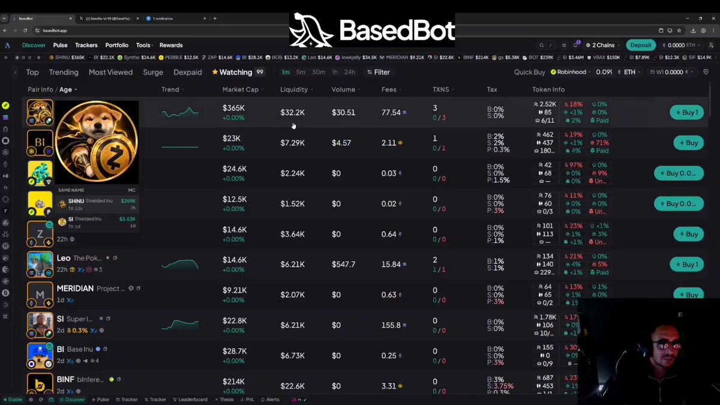Image resolution: width=720 pixels, height=405 pixels.
Task: Click Leo token avatar thumbnail
Action: 40,265
